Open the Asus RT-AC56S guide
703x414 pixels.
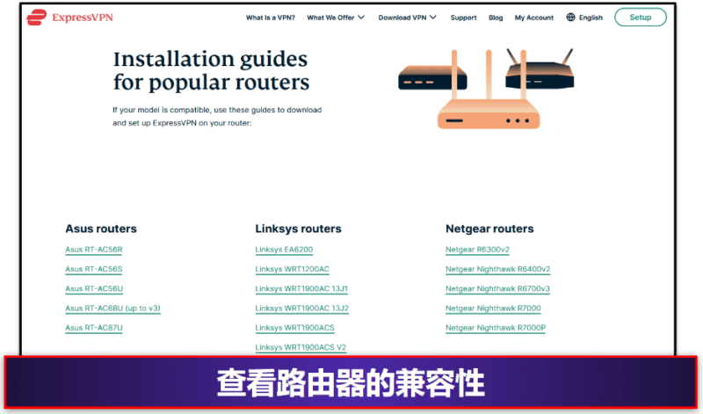94,270
